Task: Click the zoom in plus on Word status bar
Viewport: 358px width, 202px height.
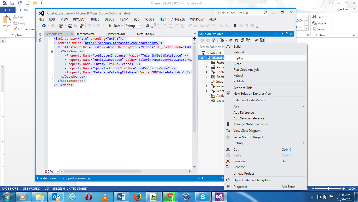Action: 344,189
